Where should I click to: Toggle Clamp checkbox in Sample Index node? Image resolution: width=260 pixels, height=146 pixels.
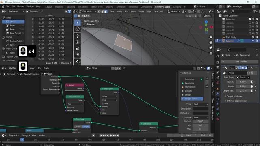102,103
